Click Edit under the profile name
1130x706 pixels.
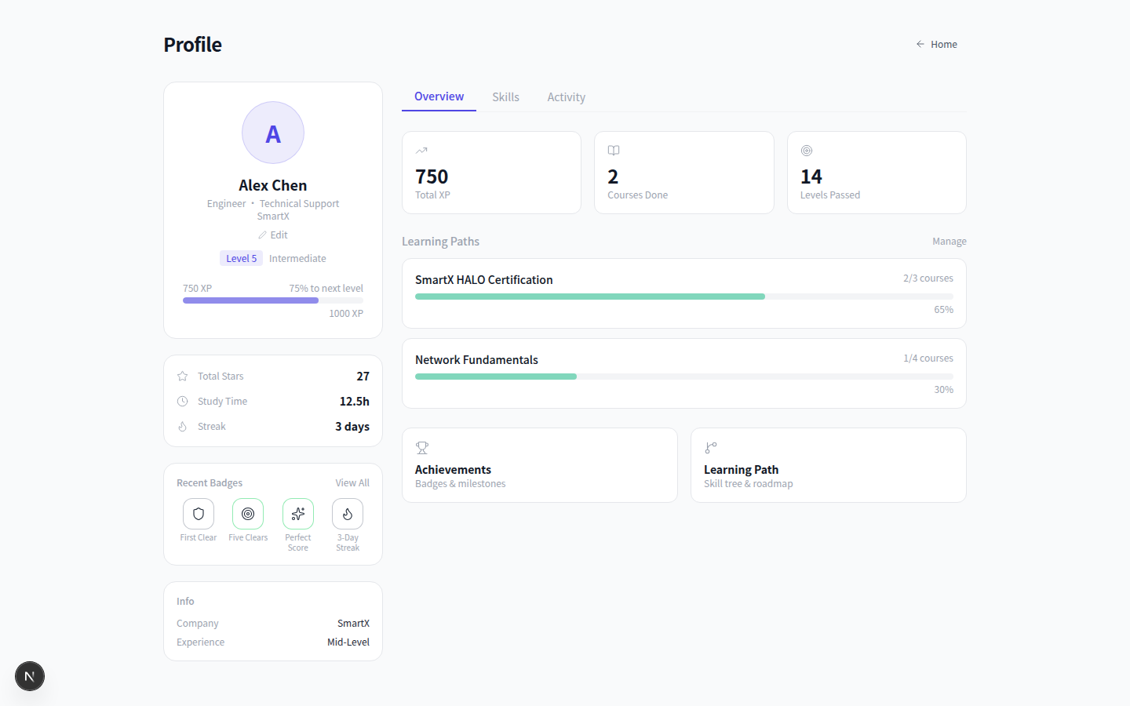point(273,235)
